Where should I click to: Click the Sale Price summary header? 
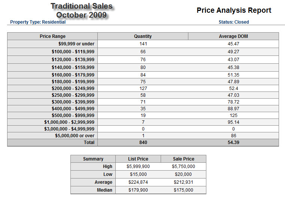(x=184, y=159)
